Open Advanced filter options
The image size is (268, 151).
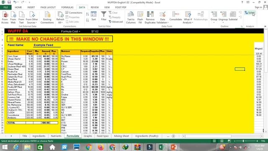pyautogui.click(x=116, y=22)
